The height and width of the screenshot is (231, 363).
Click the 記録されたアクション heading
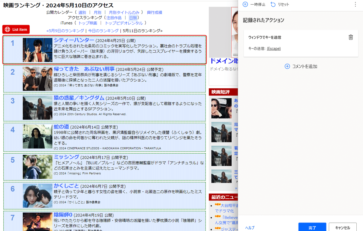coord(263,20)
